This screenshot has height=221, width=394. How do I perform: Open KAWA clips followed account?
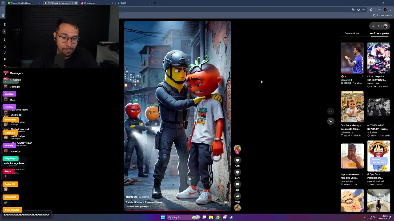[x=18, y=137]
